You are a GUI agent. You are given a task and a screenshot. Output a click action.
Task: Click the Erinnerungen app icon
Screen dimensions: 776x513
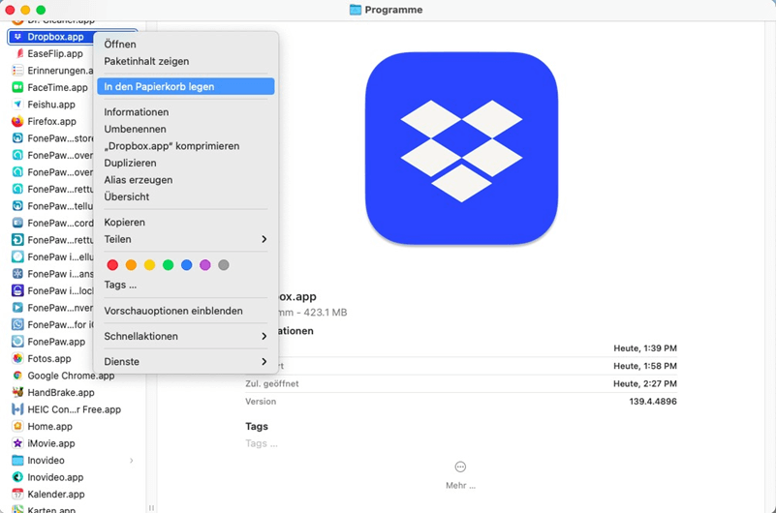pos(17,71)
